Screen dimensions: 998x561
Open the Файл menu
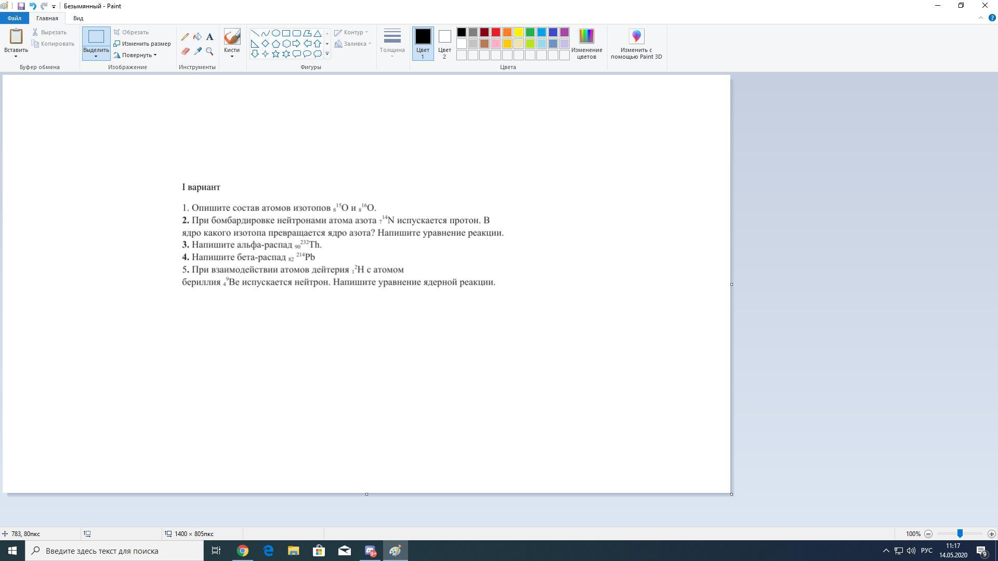point(14,18)
